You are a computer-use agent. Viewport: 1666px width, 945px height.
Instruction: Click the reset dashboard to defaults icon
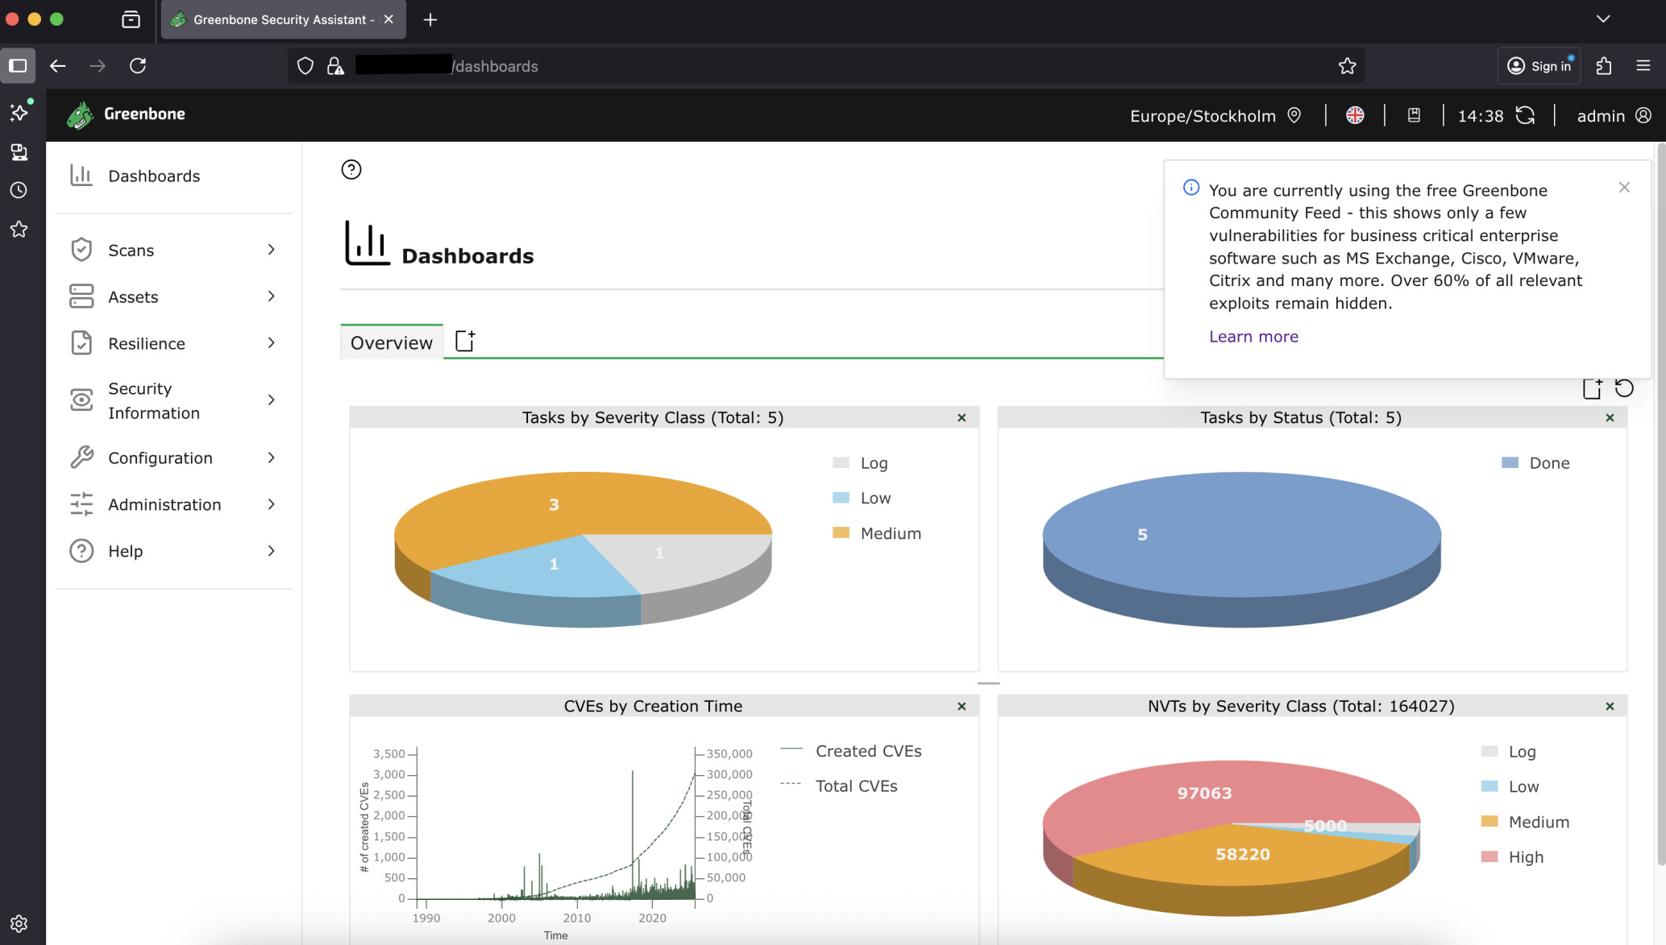tap(1623, 388)
